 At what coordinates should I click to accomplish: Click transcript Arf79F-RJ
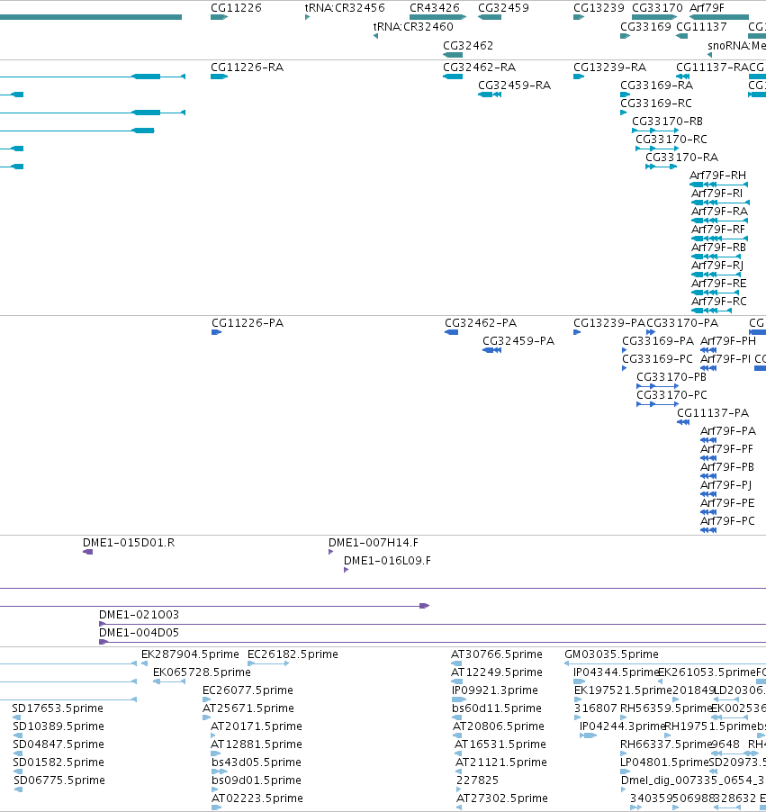tap(716, 275)
